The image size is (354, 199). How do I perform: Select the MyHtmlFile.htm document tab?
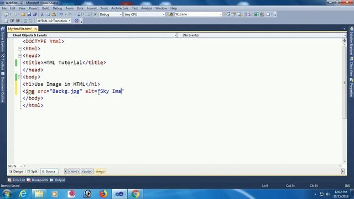pos(20,29)
